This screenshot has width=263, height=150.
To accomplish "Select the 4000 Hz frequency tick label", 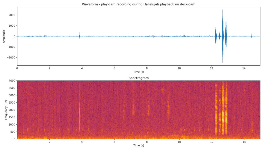I will pyautogui.click(x=11, y=80).
